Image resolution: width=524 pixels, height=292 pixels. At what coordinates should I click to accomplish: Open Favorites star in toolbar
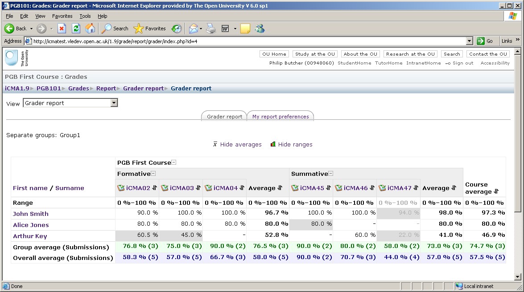click(149, 28)
